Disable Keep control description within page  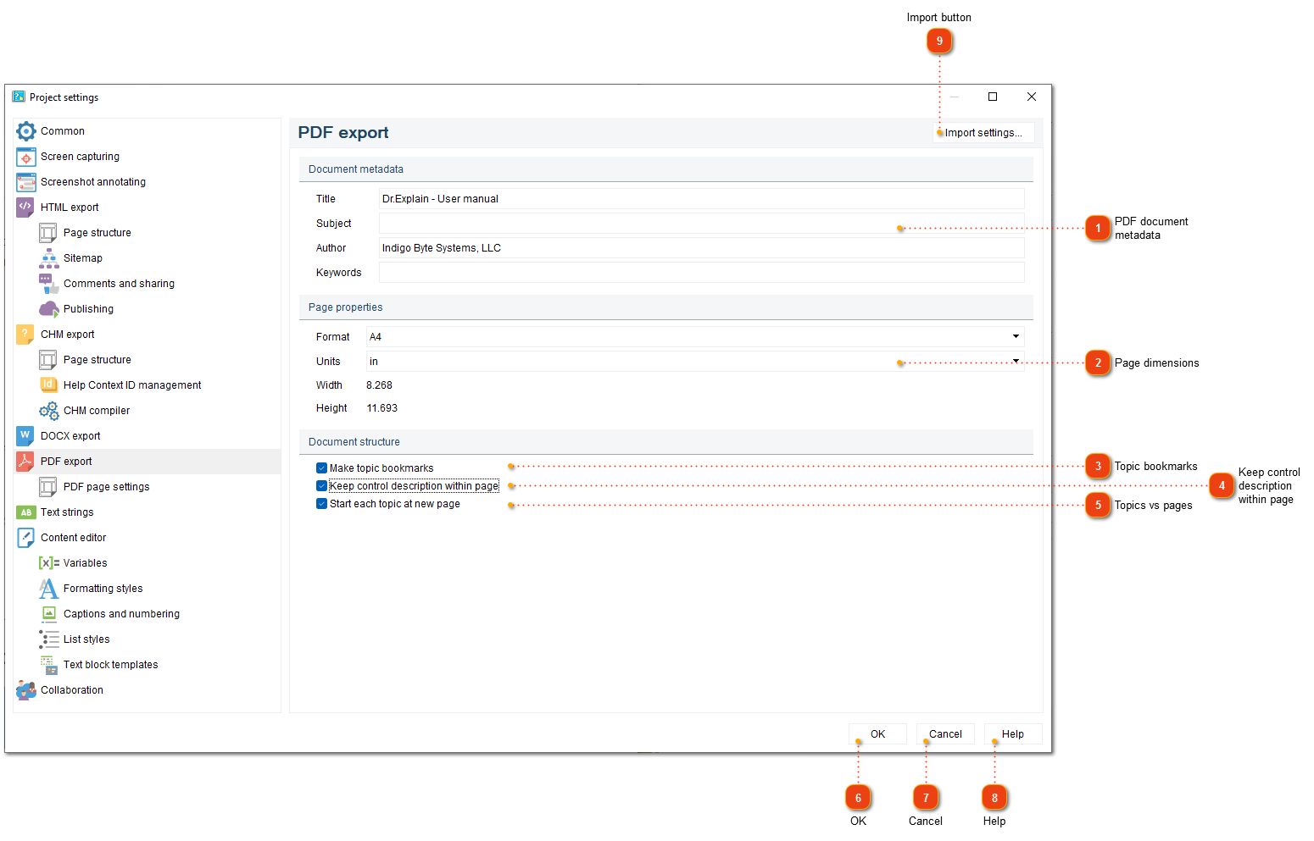[321, 485]
